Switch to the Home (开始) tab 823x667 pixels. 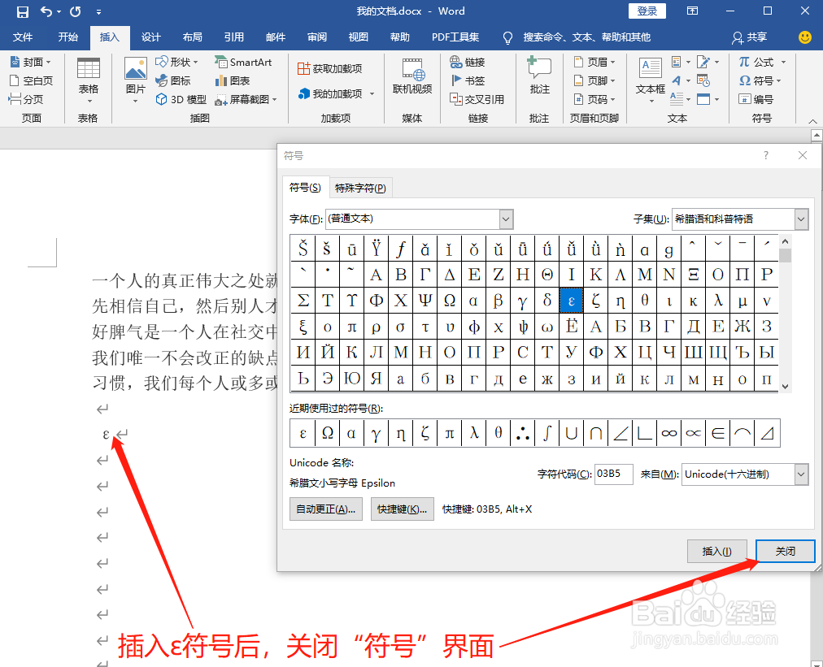click(x=67, y=37)
